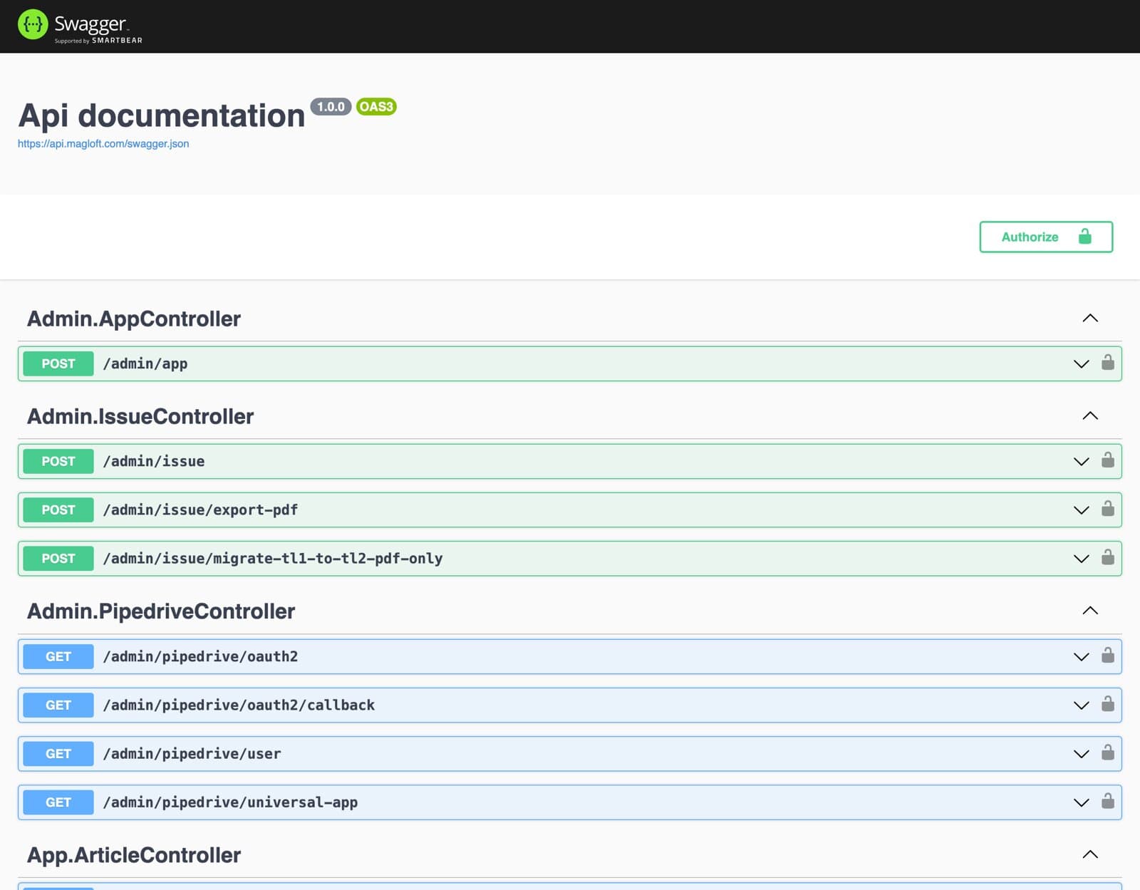Click the GET badge for universal-app
The width and height of the screenshot is (1140, 890).
point(58,802)
